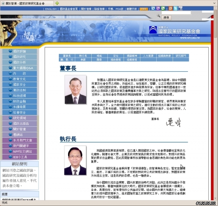Open the ENGLISH version link
Screen dimensions: 218x206
(51, 9)
